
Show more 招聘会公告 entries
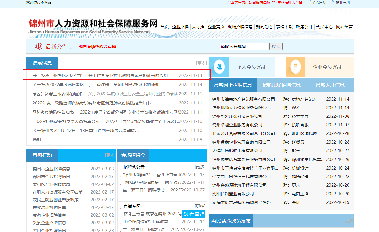[200, 167]
